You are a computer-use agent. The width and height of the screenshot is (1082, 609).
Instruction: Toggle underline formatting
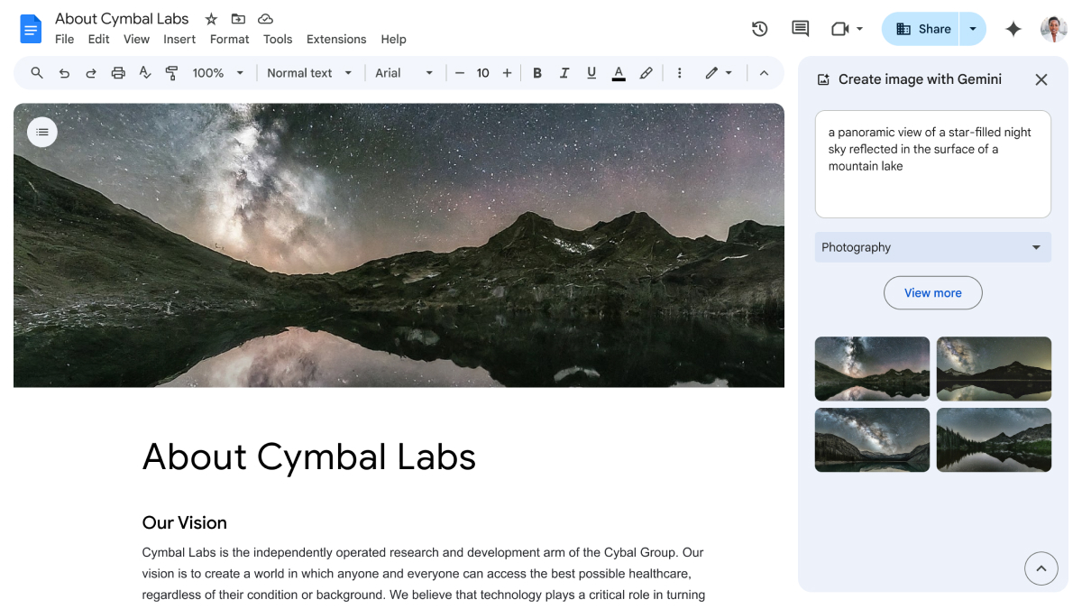pyautogui.click(x=591, y=72)
